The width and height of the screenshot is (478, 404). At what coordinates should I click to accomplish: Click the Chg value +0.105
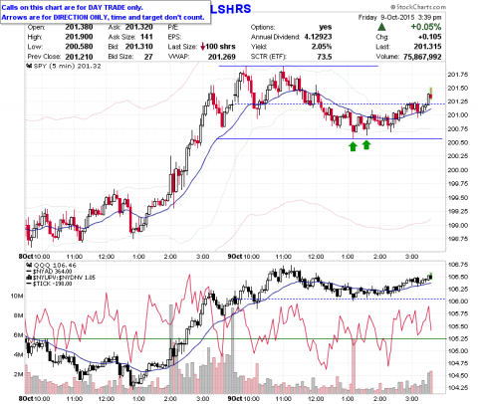tap(429, 37)
